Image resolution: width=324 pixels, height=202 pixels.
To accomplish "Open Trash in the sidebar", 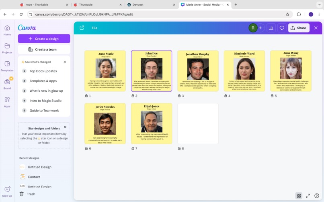I will (27, 194).
